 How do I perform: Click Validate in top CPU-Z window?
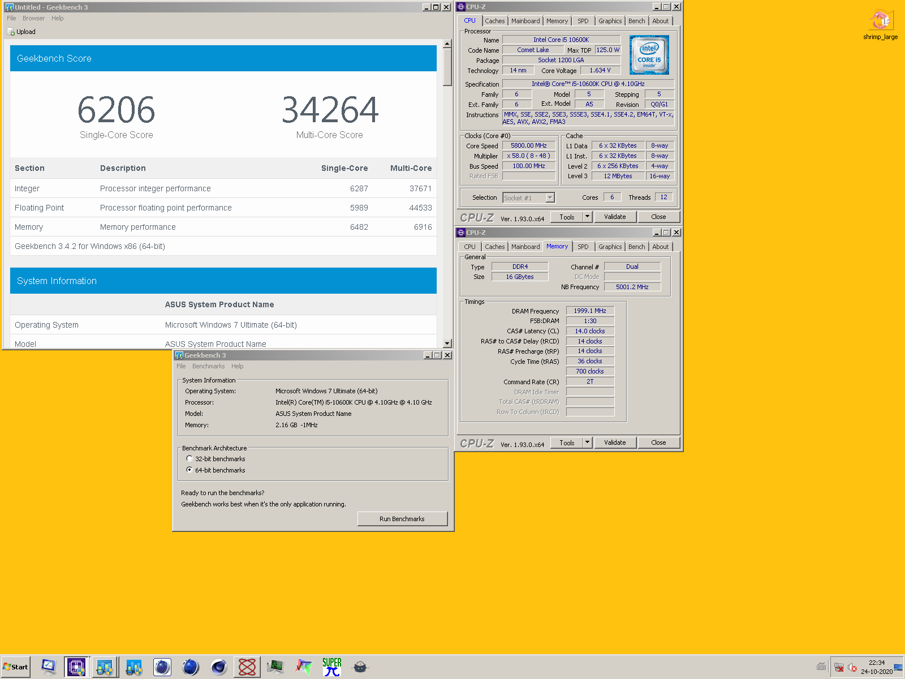pyautogui.click(x=615, y=217)
